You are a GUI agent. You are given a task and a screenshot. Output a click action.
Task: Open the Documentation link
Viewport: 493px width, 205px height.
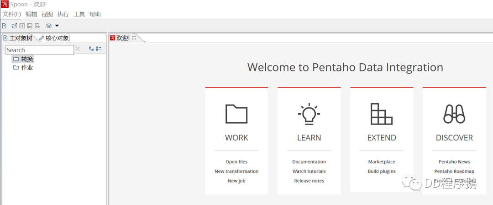[309, 162]
